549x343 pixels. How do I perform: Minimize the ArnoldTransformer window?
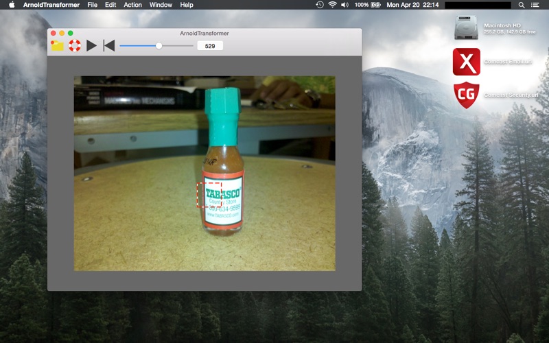point(62,33)
